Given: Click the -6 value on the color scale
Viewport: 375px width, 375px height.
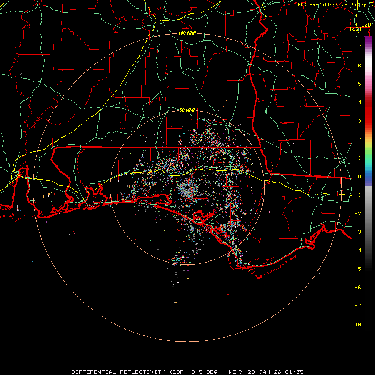Looking at the screenshot, I should coord(358,287).
